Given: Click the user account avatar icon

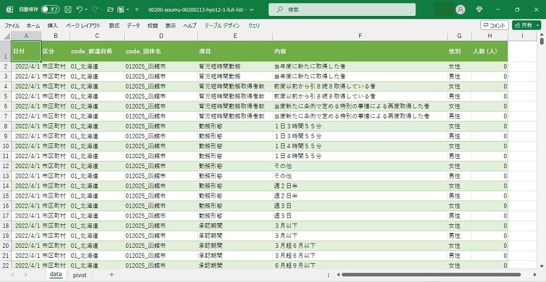Looking at the screenshot, I should 460,10.
